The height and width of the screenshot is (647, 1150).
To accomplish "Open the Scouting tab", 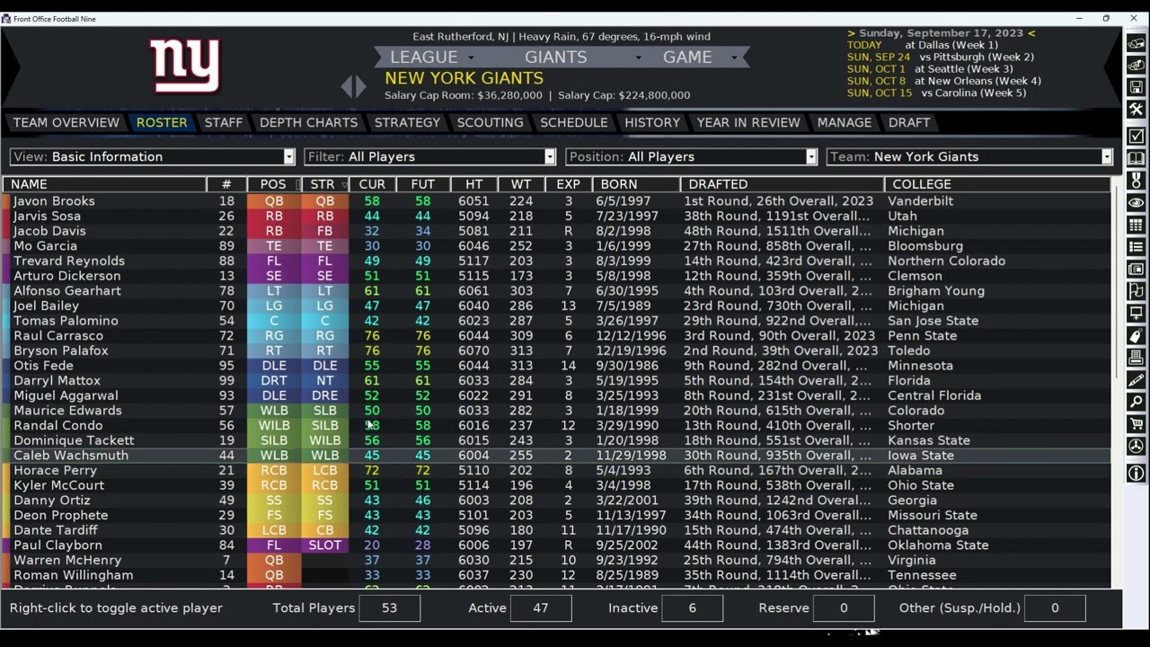I will [491, 122].
